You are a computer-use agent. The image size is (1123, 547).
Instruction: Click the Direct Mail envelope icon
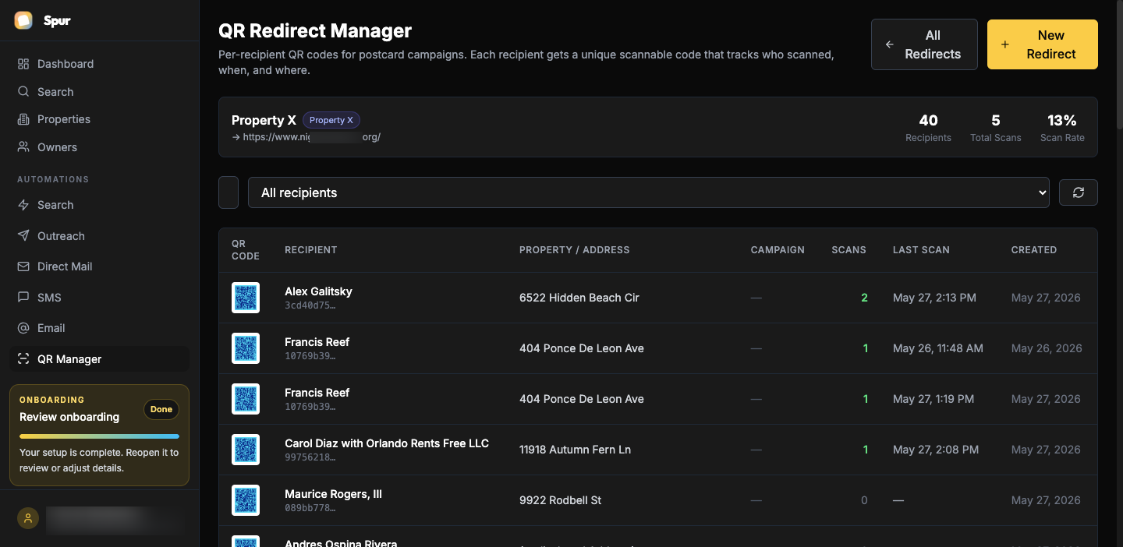(x=23, y=266)
